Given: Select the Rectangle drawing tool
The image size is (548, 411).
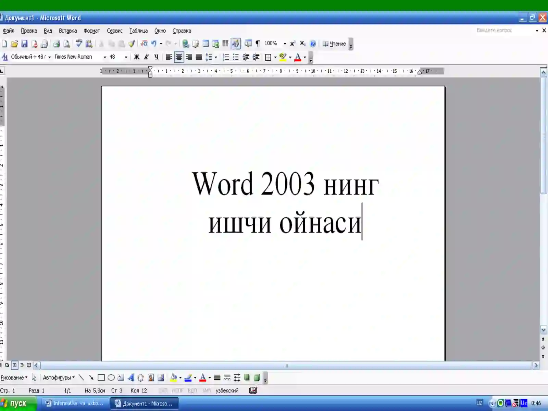Looking at the screenshot, I should pos(101,378).
